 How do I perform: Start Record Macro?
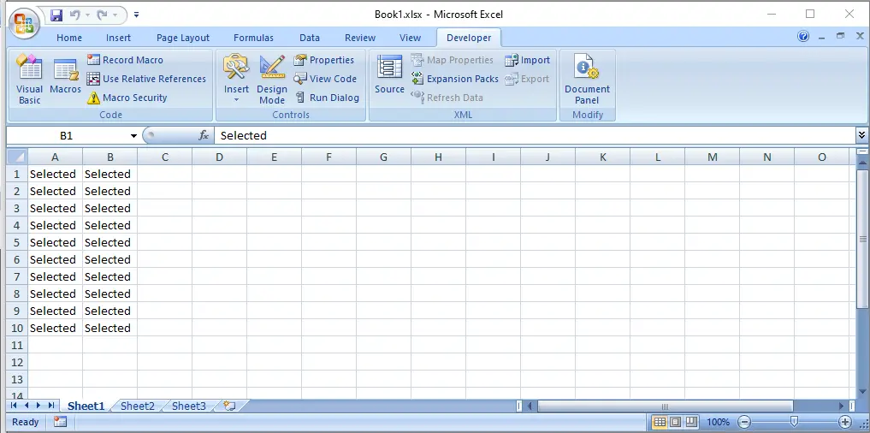125,60
